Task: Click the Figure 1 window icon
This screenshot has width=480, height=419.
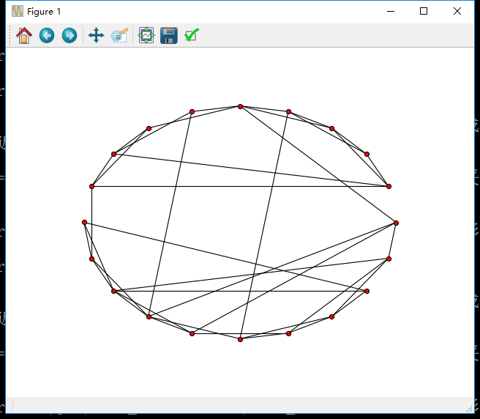Action: click(18, 11)
